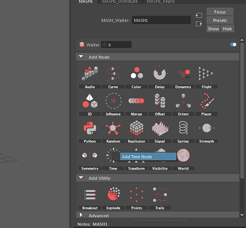Collapse the Add Utility section
The image size is (246, 228).
(81, 178)
